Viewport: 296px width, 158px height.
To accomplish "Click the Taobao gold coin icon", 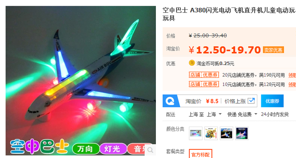I will coord(191,63).
